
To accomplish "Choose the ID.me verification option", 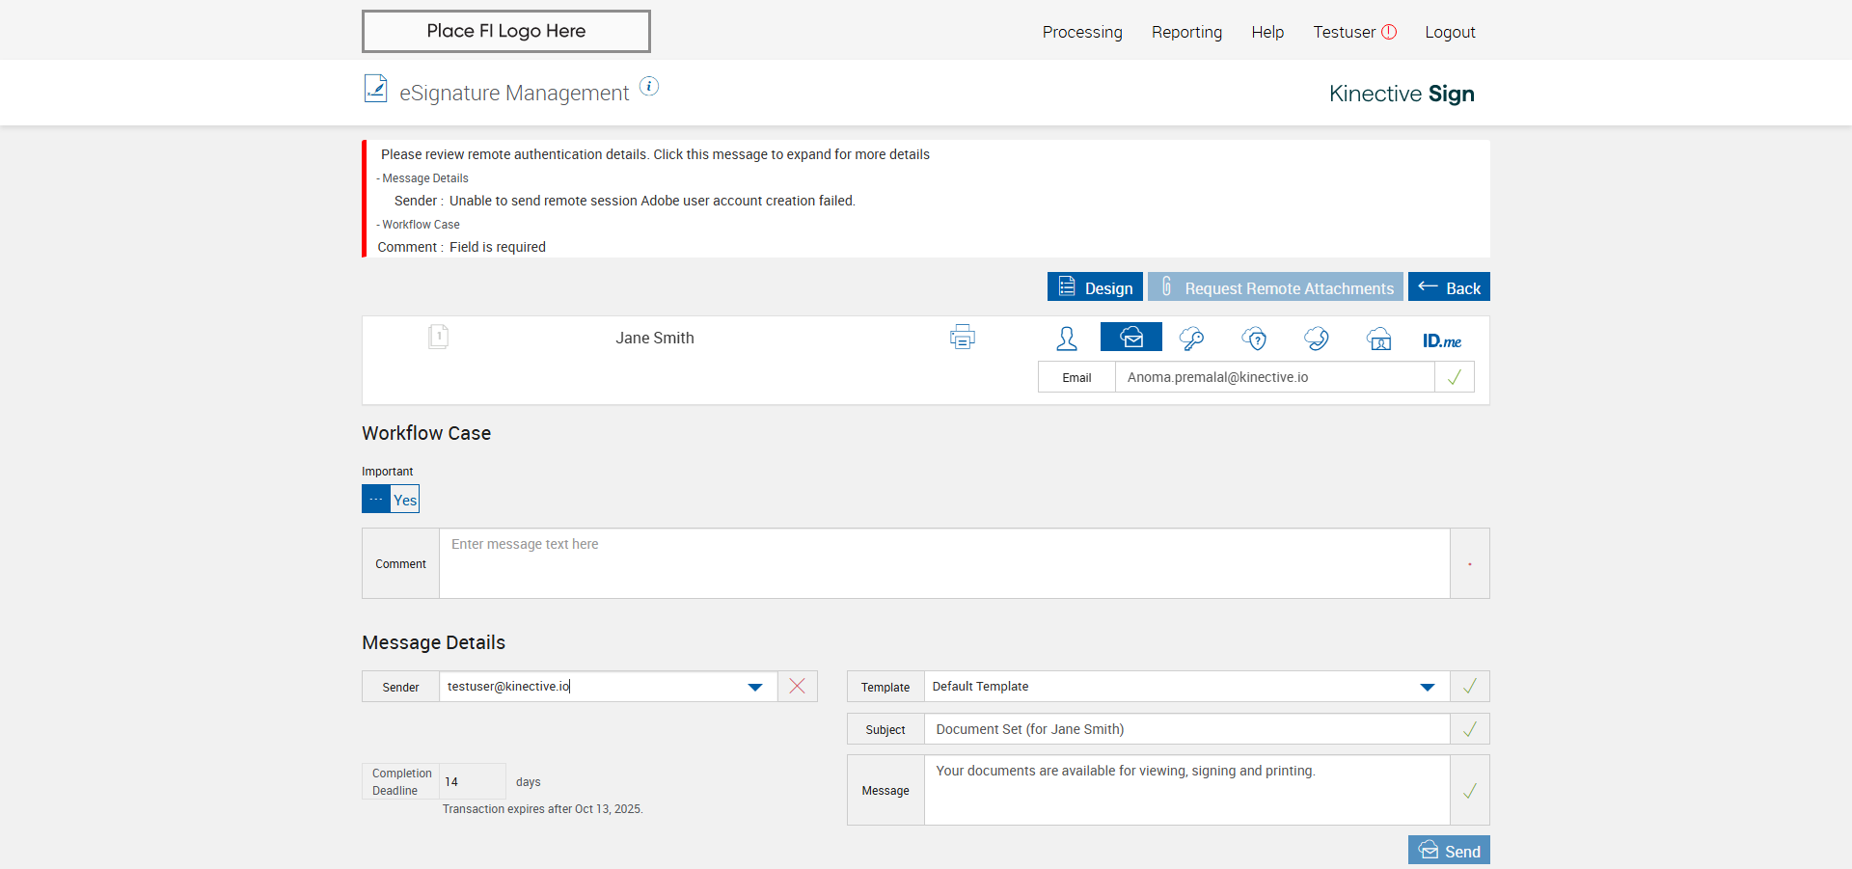I will (1442, 340).
